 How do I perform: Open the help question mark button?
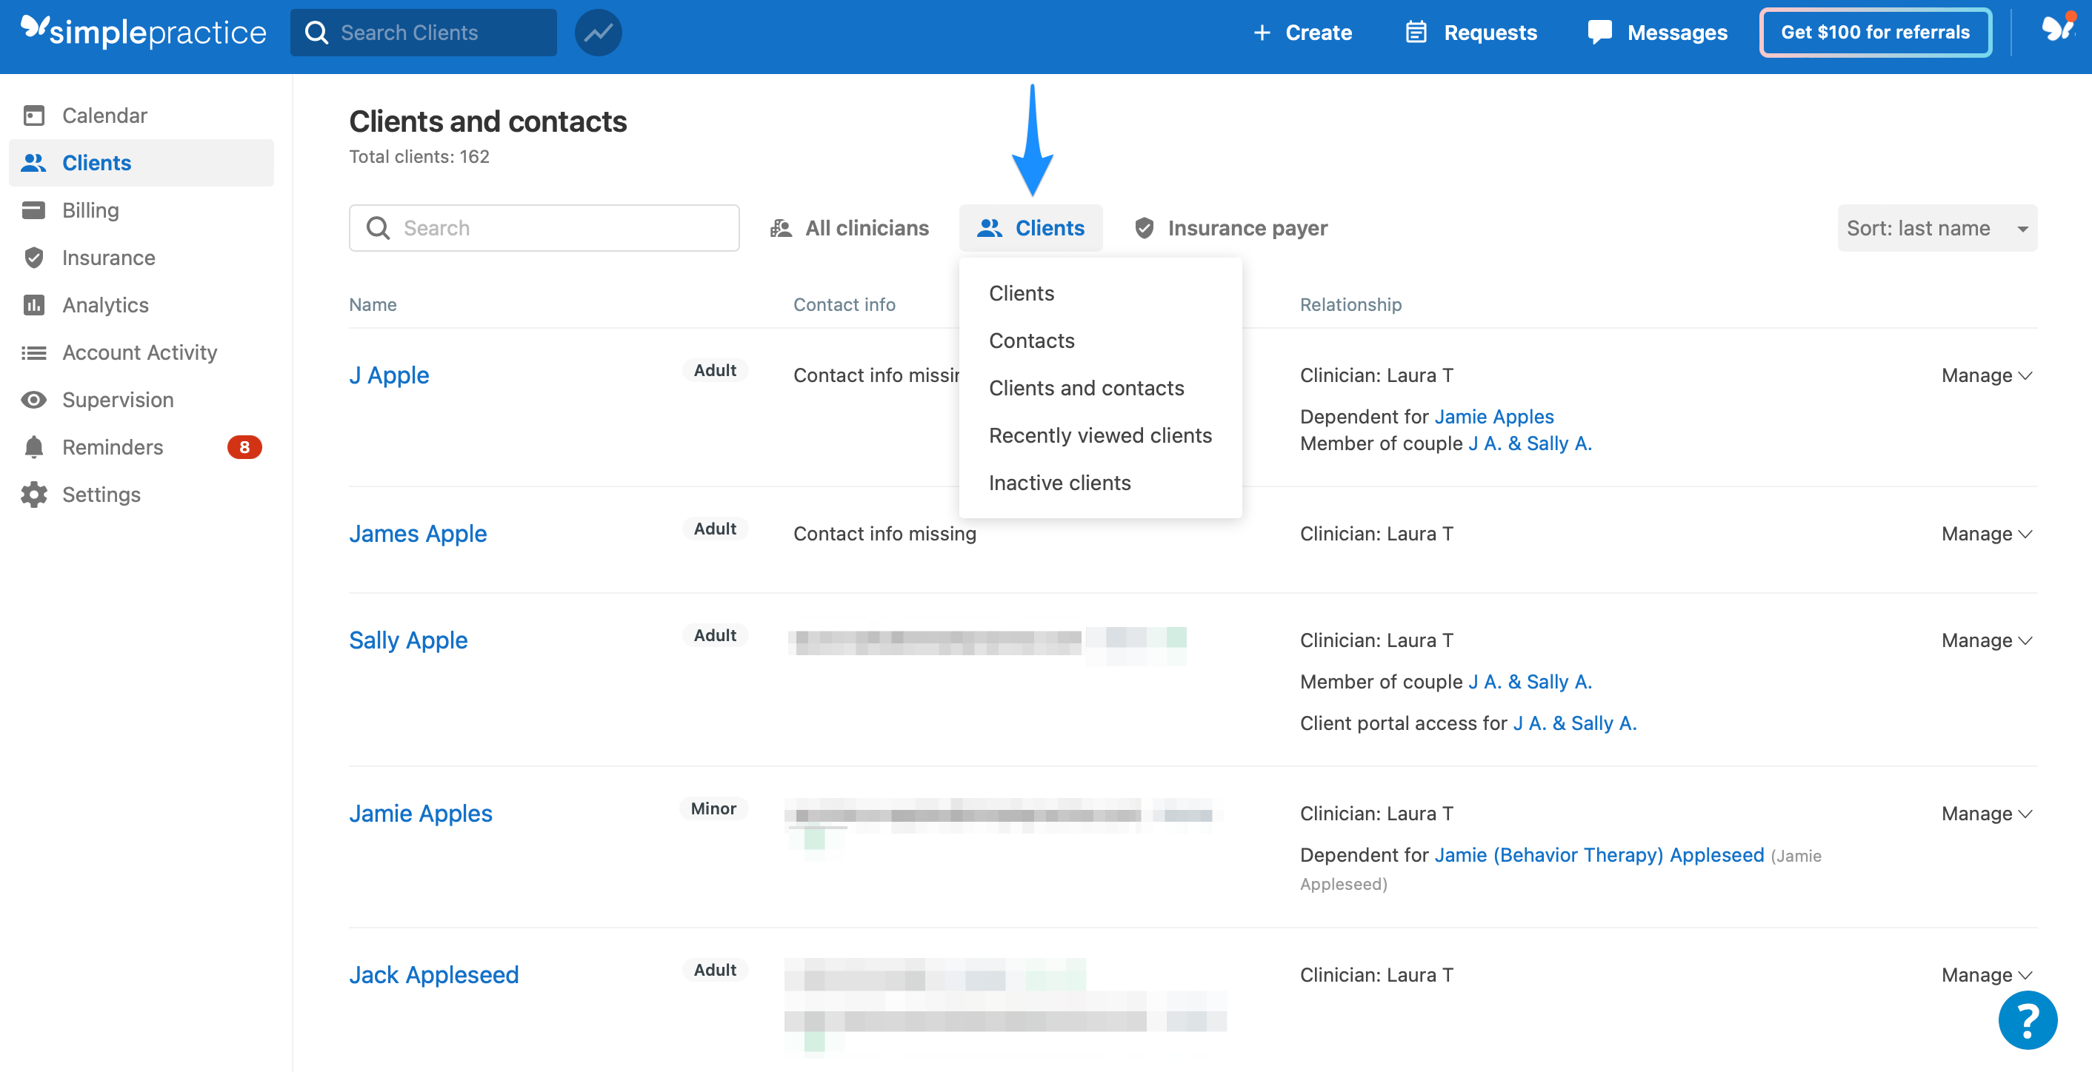tap(2027, 1019)
